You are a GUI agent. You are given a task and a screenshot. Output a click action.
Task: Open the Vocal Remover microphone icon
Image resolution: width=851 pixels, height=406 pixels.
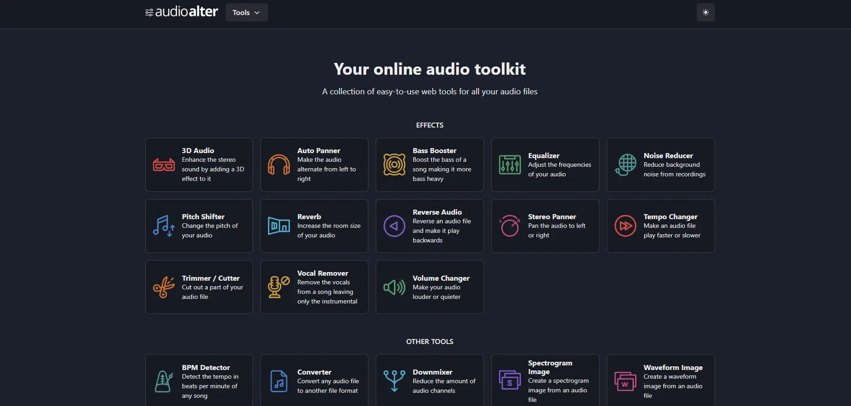(x=278, y=287)
